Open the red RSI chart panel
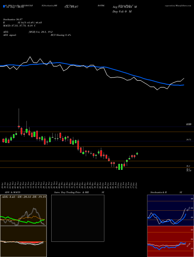Screen dimensions: 194x257 (x=170, y=241)
